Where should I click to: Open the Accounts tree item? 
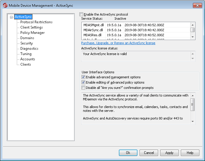28,59
